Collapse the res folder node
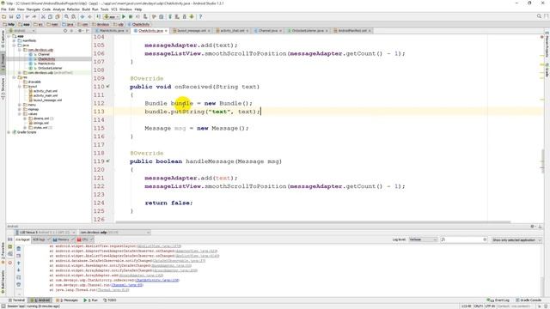The height and width of the screenshot is (309, 550). click(15, 77)
